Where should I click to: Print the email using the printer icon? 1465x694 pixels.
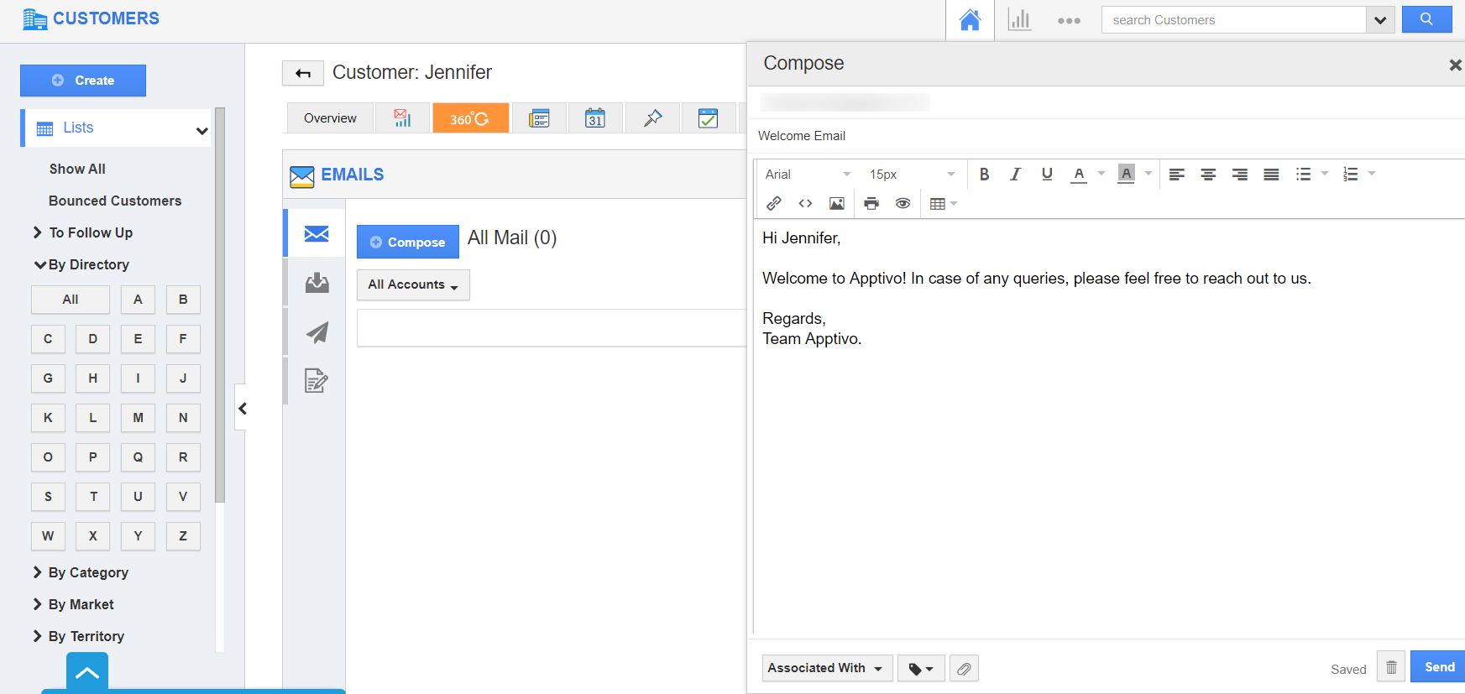click(x=871, y=203)
